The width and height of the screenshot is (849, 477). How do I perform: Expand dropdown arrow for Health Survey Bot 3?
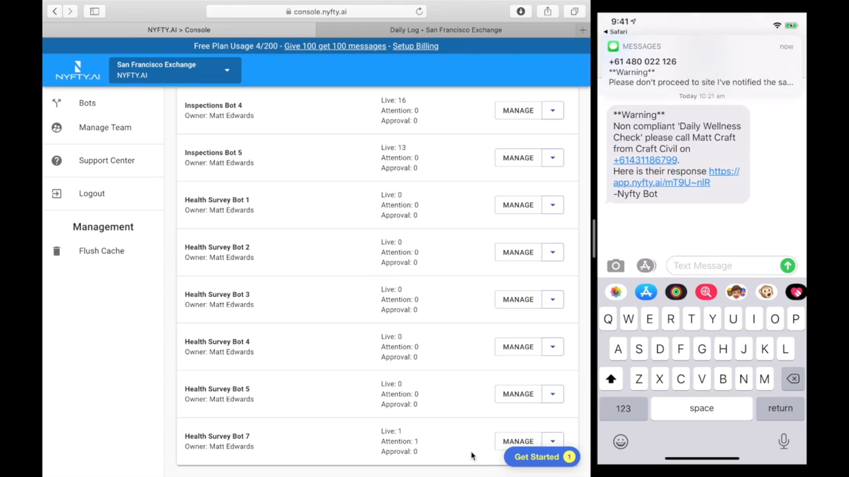tap(553, 299)
